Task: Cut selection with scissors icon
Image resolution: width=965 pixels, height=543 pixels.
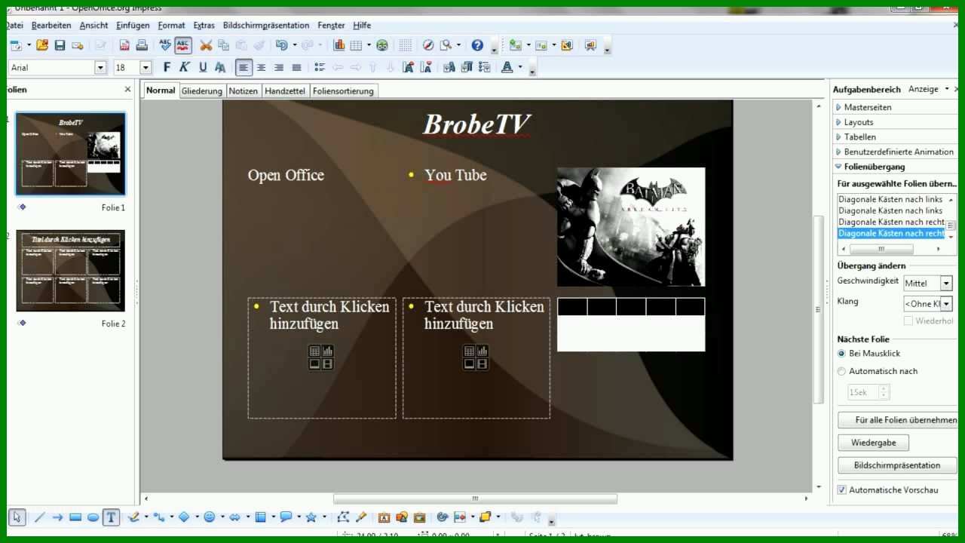Action: tap(206, 45)
